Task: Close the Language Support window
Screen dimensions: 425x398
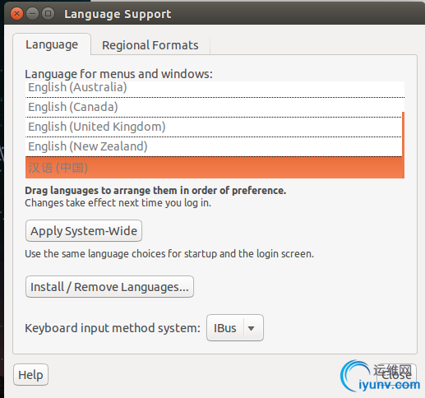Action: pos(16,13)
